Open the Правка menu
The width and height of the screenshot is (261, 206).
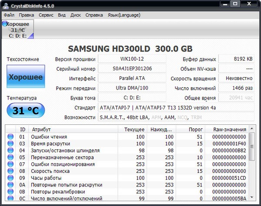(x=27, y=15)
